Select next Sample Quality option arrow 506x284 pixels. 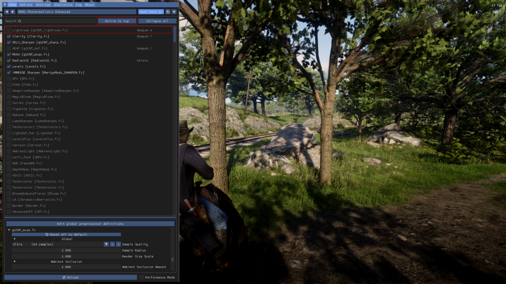(119, 245)
